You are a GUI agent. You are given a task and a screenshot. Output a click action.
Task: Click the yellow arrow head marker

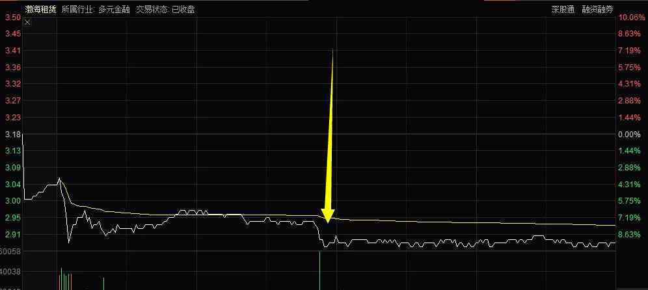point(327,217)
